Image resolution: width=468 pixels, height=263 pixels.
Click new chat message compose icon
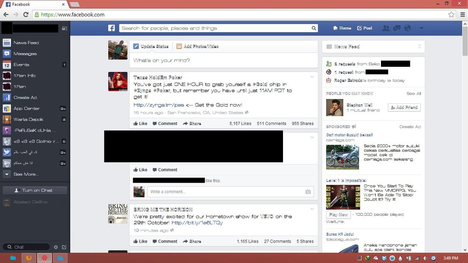click(64, 247)
